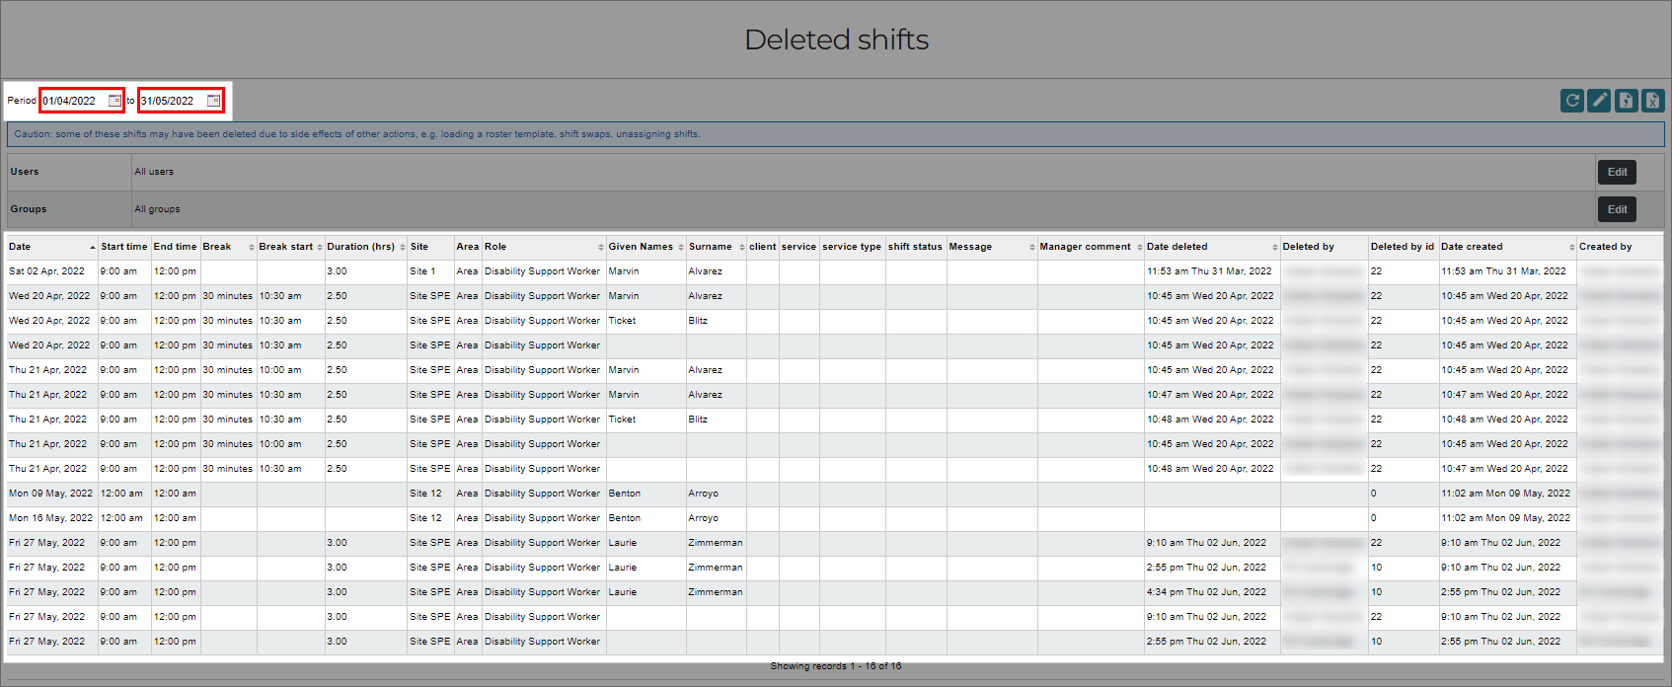Export report as CSV file
Screen dimensions: 1672x687
click(1626, 100)
